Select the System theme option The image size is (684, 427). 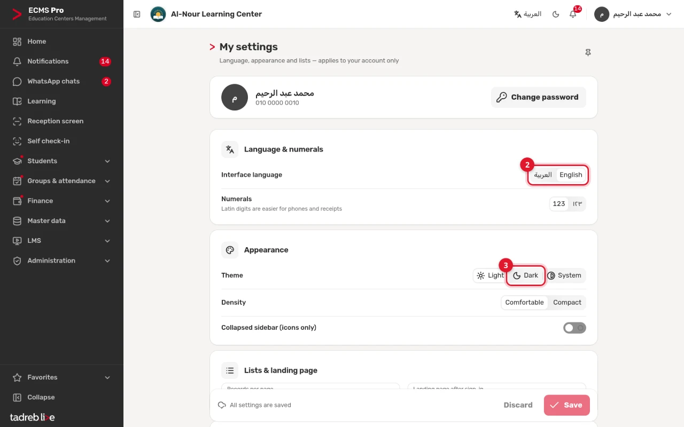(564, 275)
